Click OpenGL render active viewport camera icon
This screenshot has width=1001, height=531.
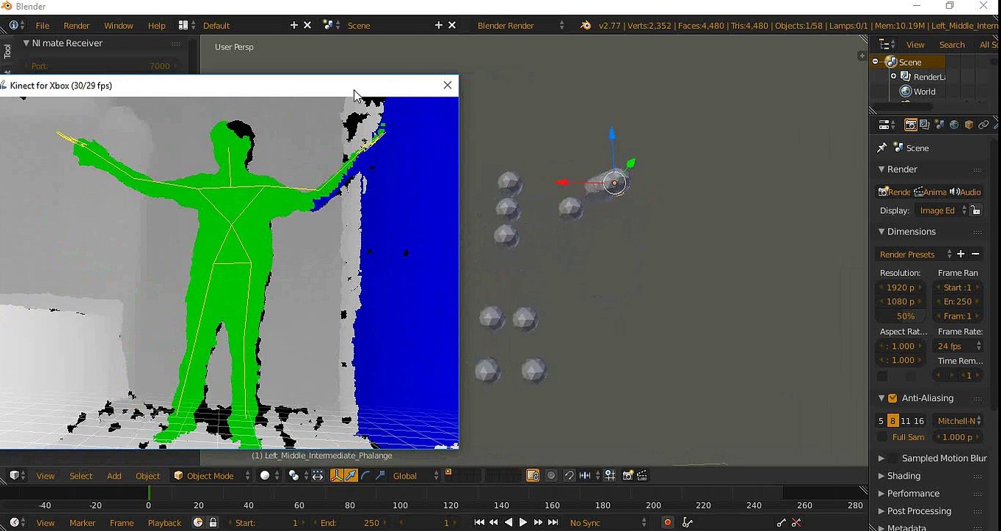tap(628, 476)
